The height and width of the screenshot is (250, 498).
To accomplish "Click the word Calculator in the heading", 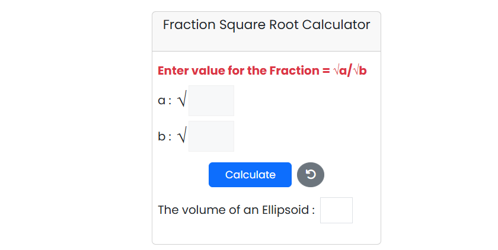I will 336,25.
